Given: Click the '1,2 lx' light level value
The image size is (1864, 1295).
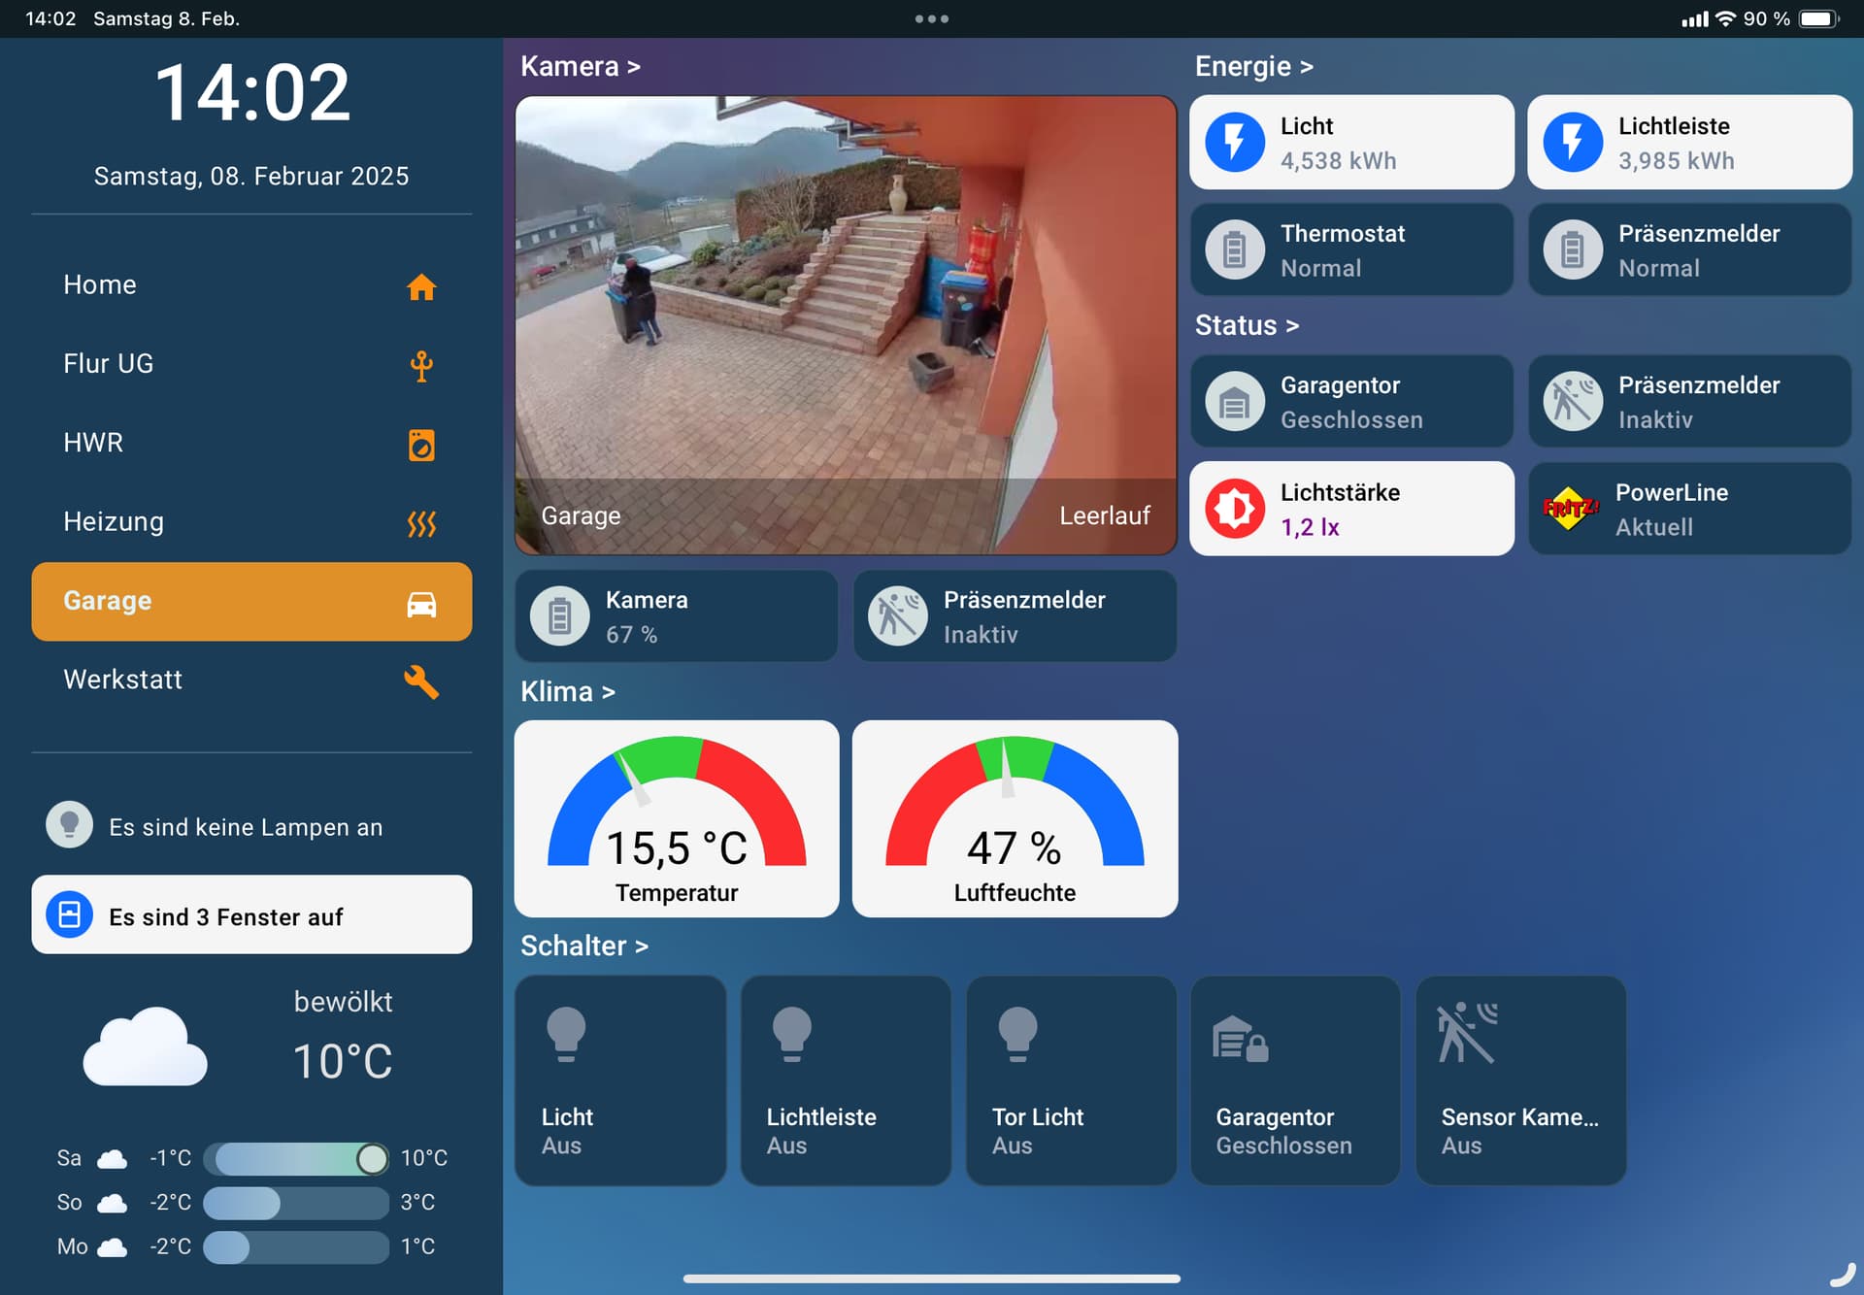Looking at the screenshot, I should (x=1310, y=527).
